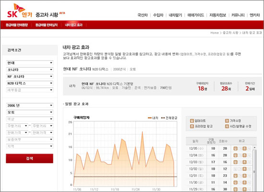Go to Home via breadcrumb
The width and height of the screenshot is (264, 192).
pos(215,33)
